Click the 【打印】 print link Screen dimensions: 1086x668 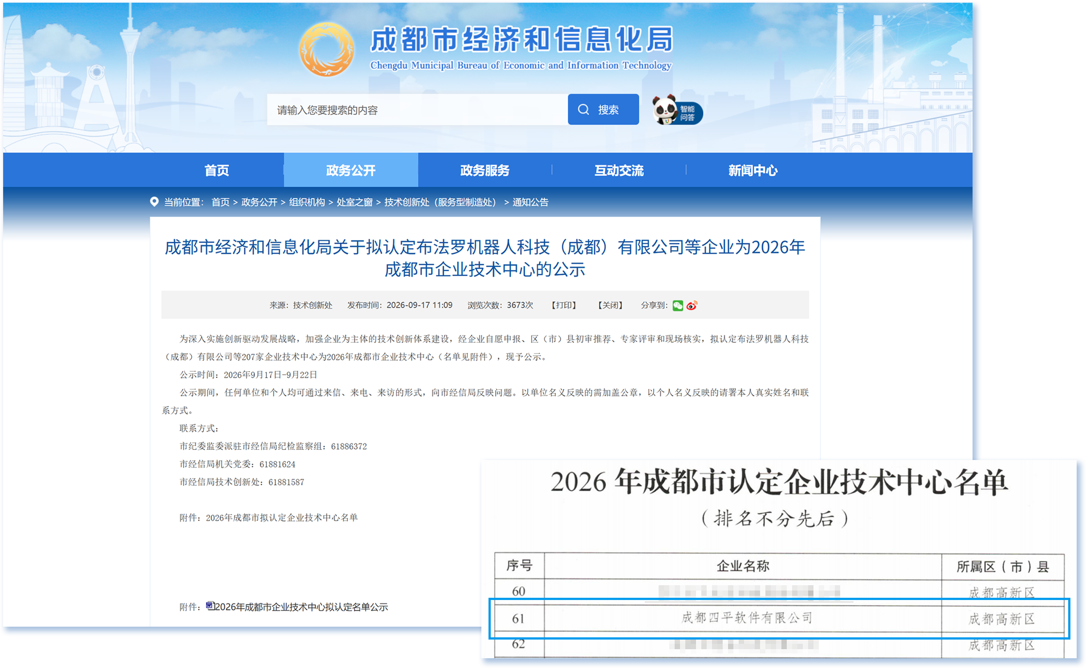564,305
